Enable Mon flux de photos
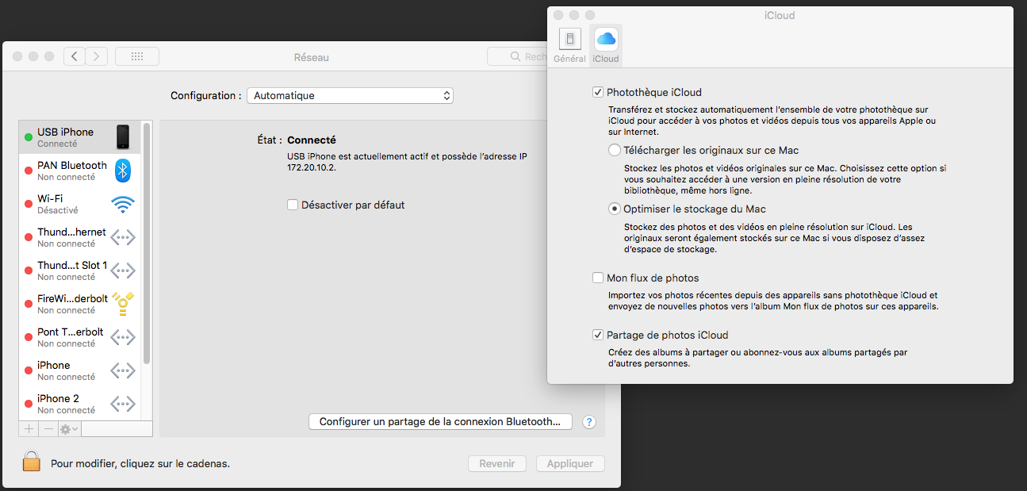The image size is (1027, 491). [598, 278]
